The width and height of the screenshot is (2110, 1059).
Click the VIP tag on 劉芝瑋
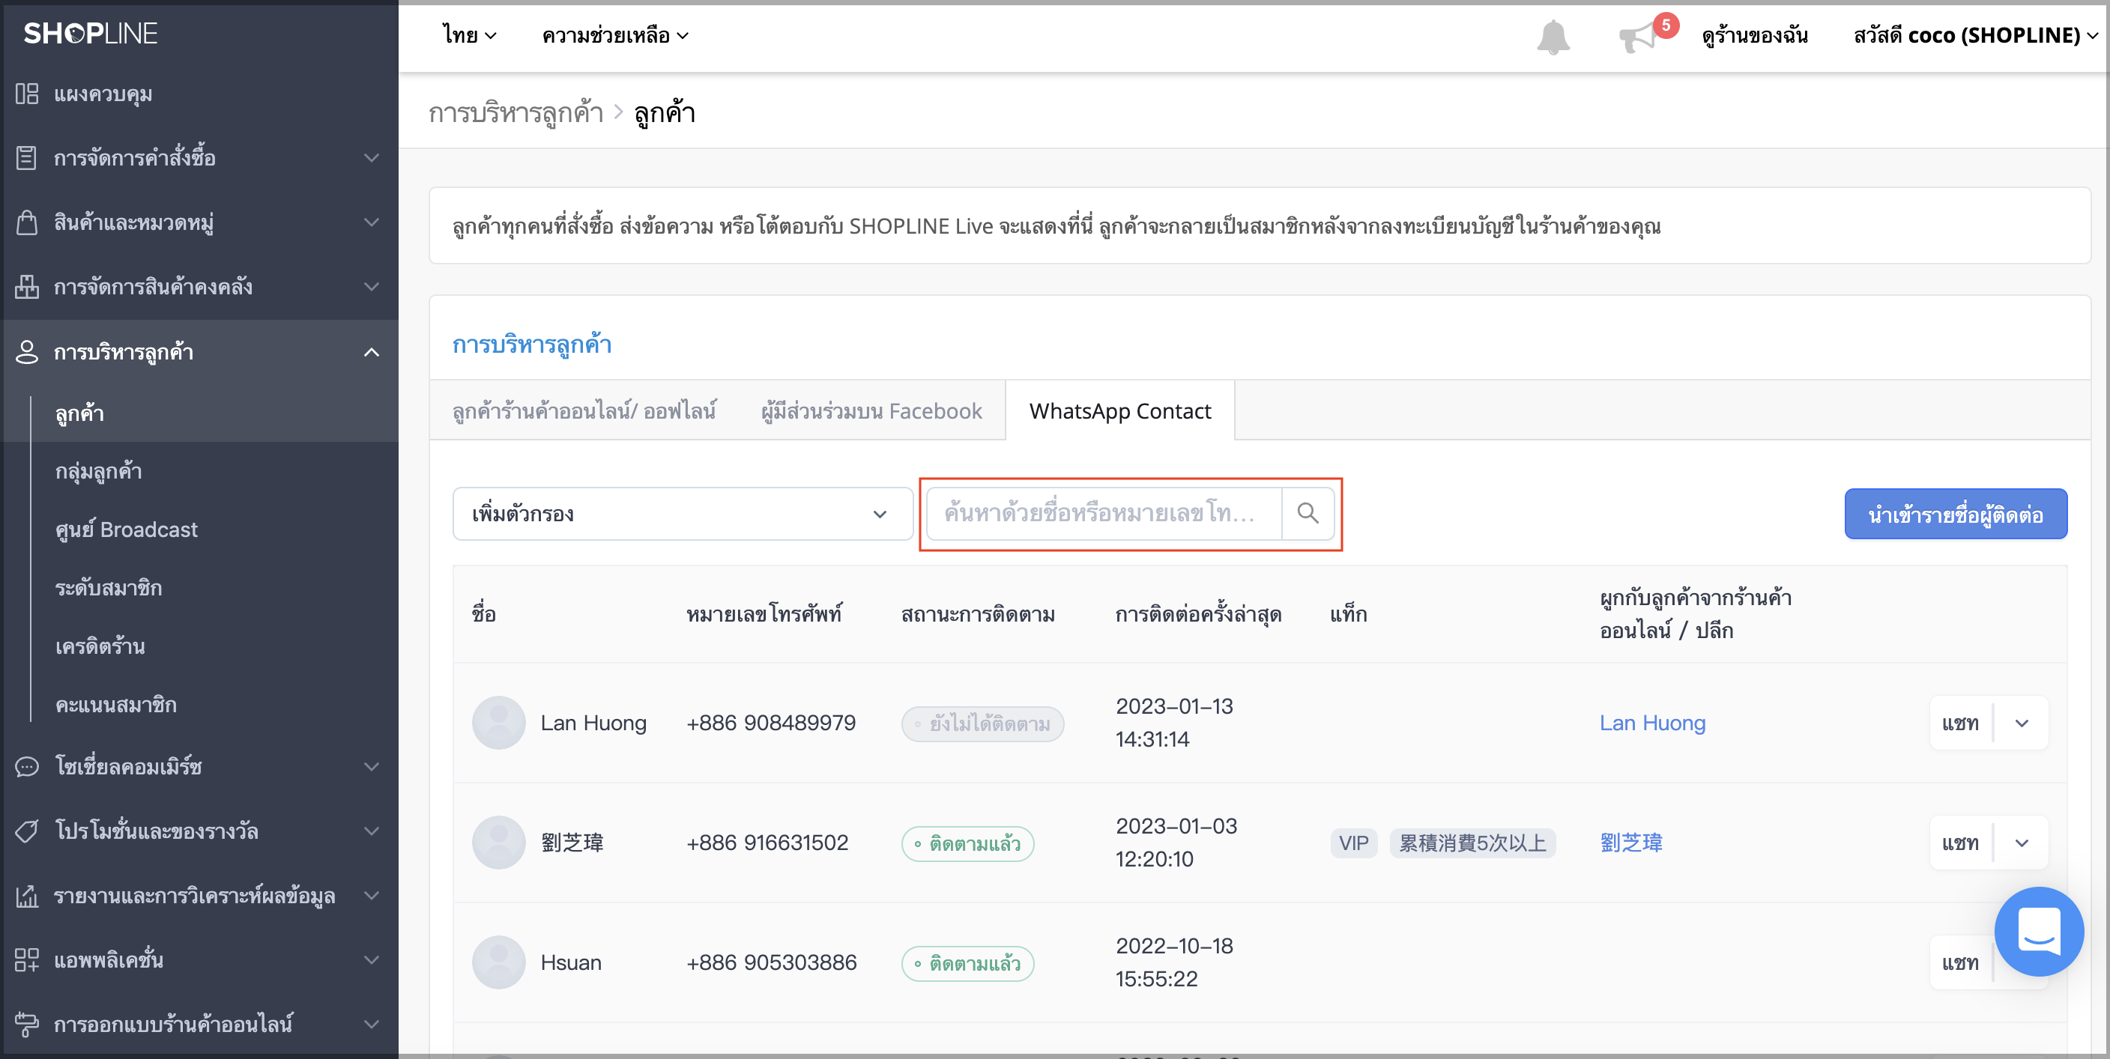click(1353, 843)
